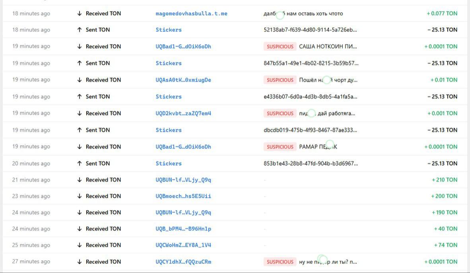Image resolution: width=470 pixels, height=273 pixels.
Task: Click the +190 TON received amount
Action: tap(445, 213)
